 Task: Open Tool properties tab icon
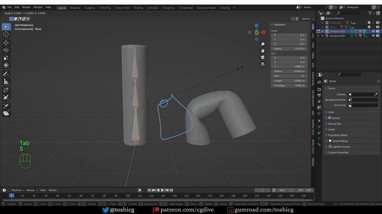click(319, 83)
